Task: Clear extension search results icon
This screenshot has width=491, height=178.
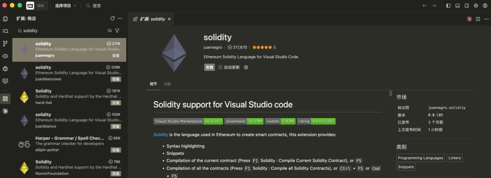Action: (x=110, y=31)
